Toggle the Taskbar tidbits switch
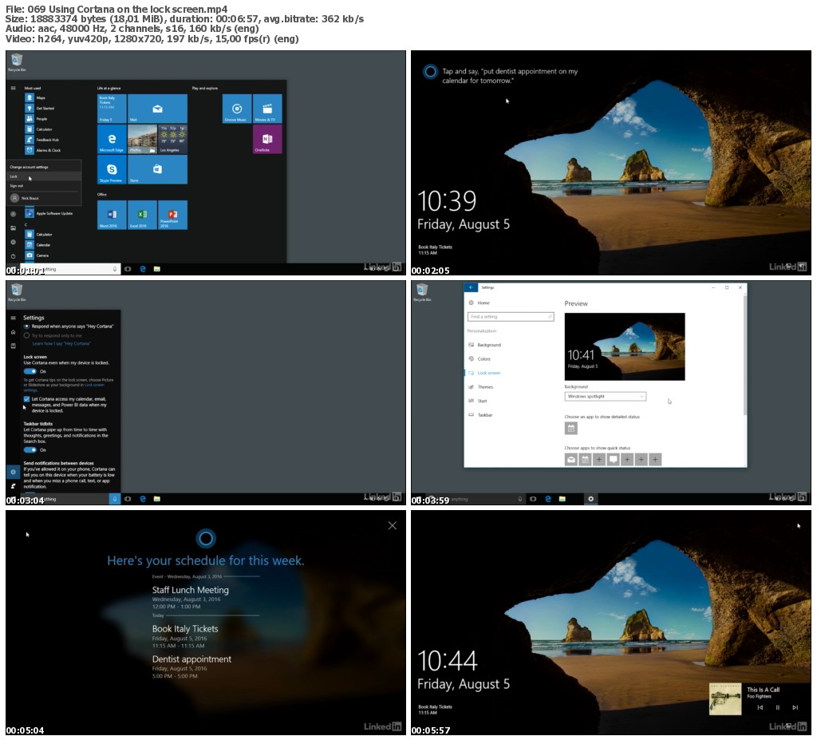 coord(30,450)
